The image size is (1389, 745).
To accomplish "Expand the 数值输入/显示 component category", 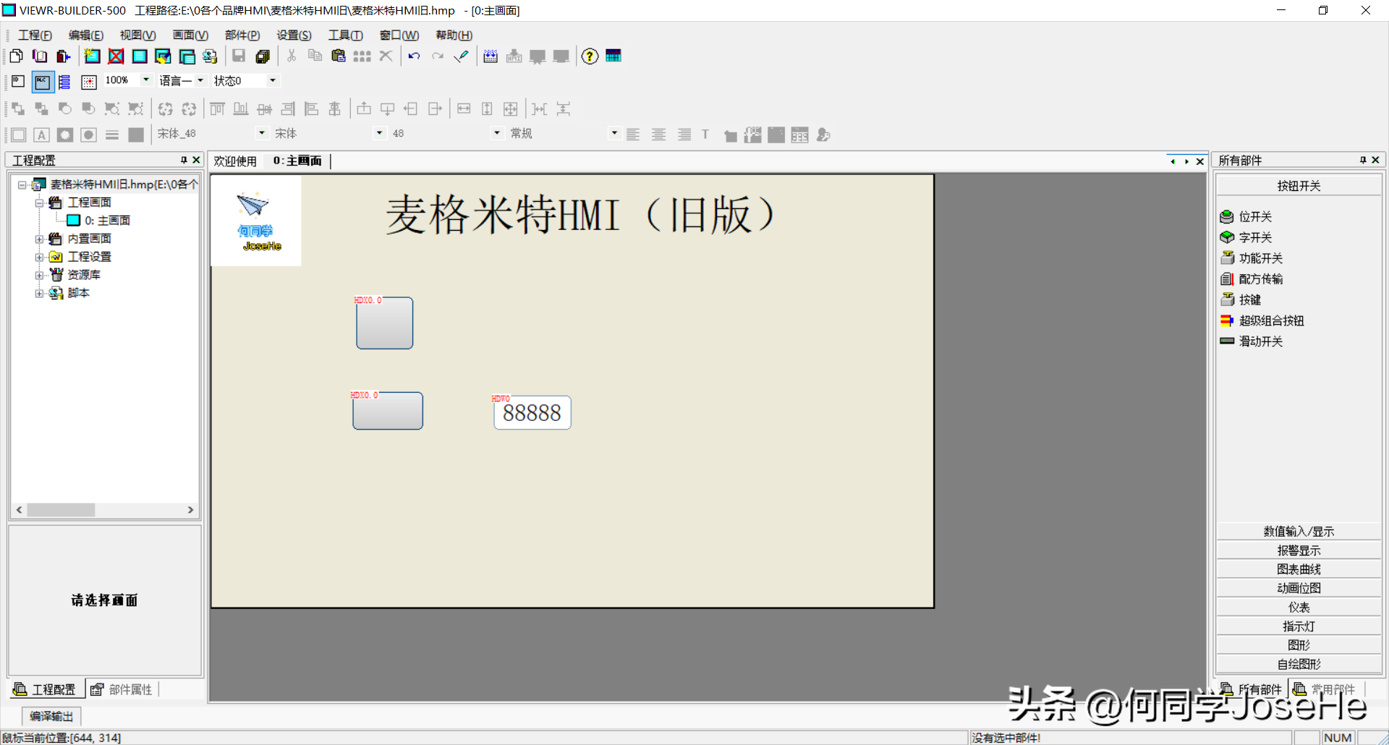I will pos(1299,532).
